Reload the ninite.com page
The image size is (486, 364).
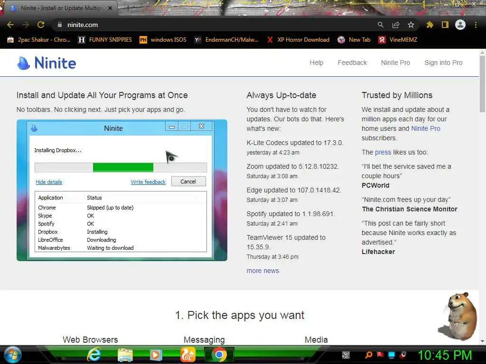41,25
